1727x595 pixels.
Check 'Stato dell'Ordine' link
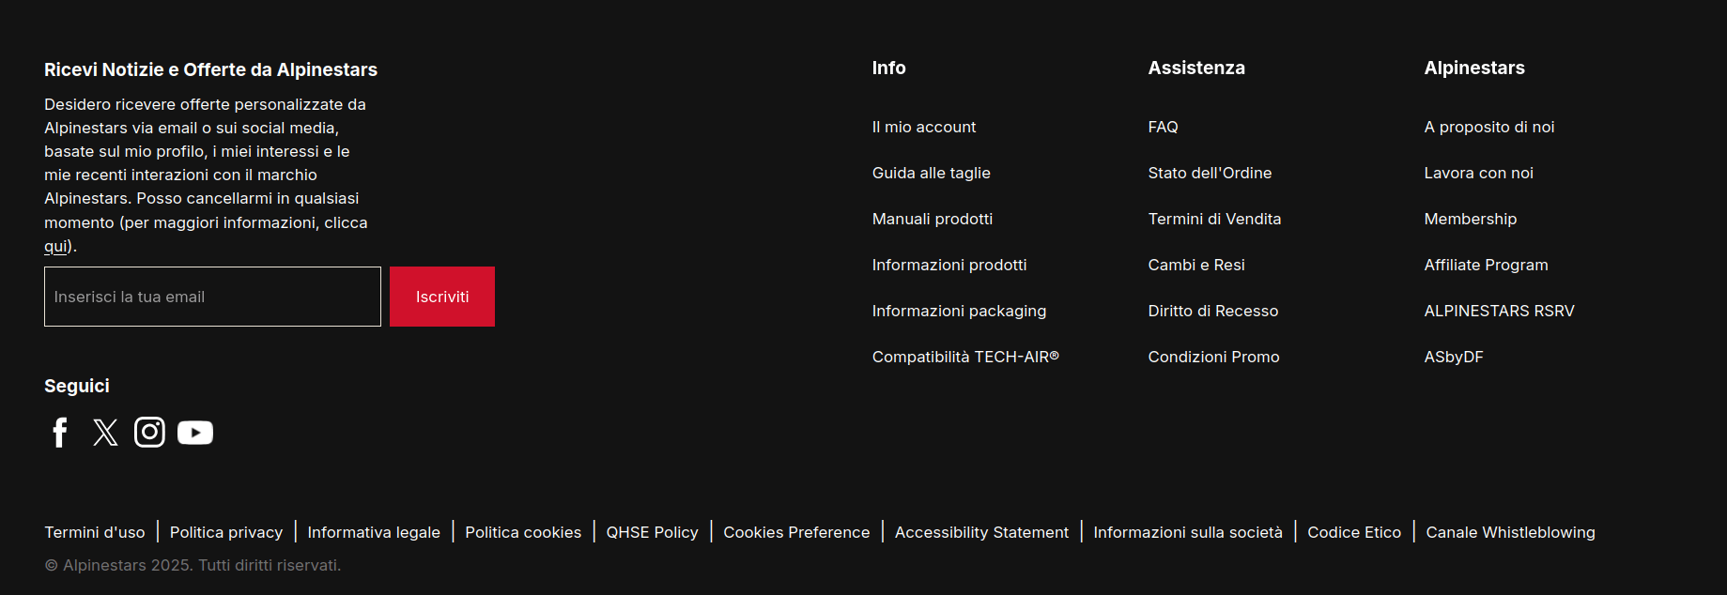pyautogui.click(x=1210, y=173)
